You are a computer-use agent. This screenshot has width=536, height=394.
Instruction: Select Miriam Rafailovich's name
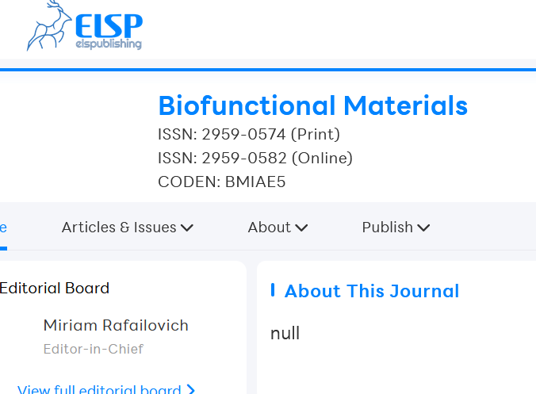(116, 325)
